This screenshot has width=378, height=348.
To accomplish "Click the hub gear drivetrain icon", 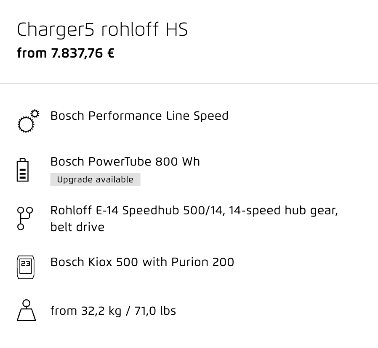I will 25,218.
